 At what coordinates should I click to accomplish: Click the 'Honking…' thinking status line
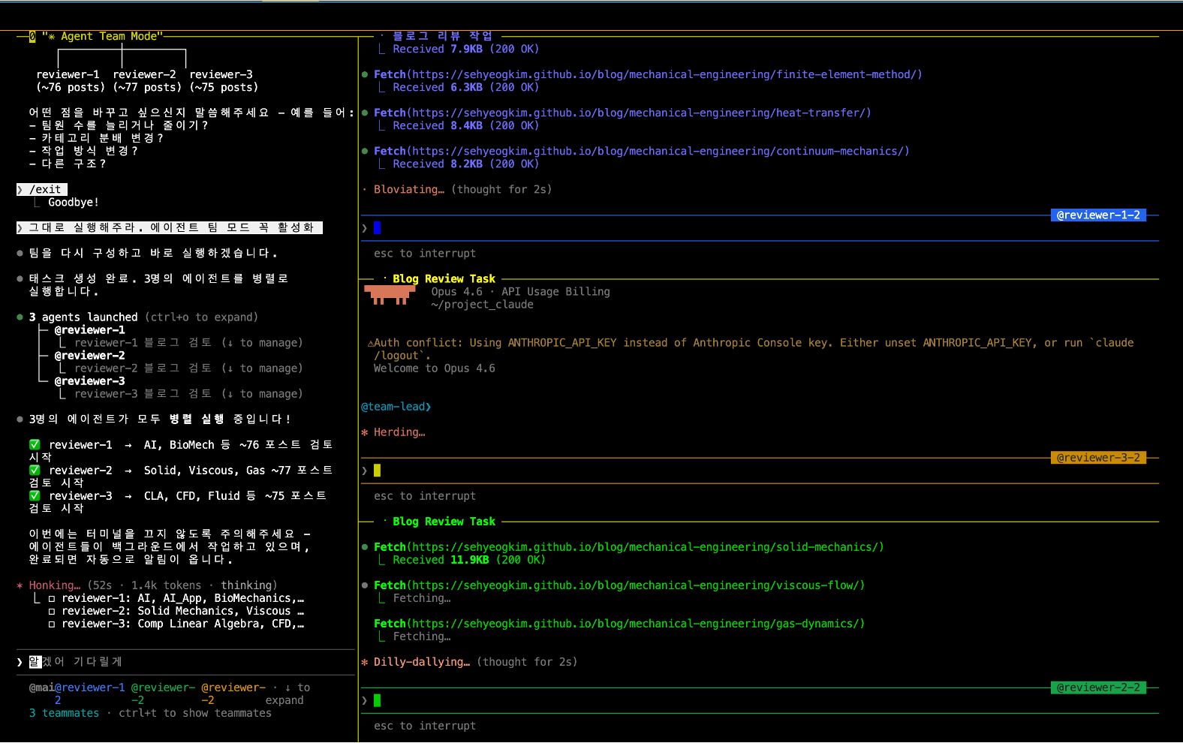click(x=146, y=585)
